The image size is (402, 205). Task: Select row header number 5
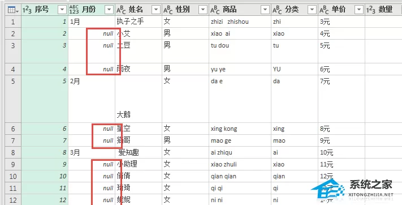13,99
